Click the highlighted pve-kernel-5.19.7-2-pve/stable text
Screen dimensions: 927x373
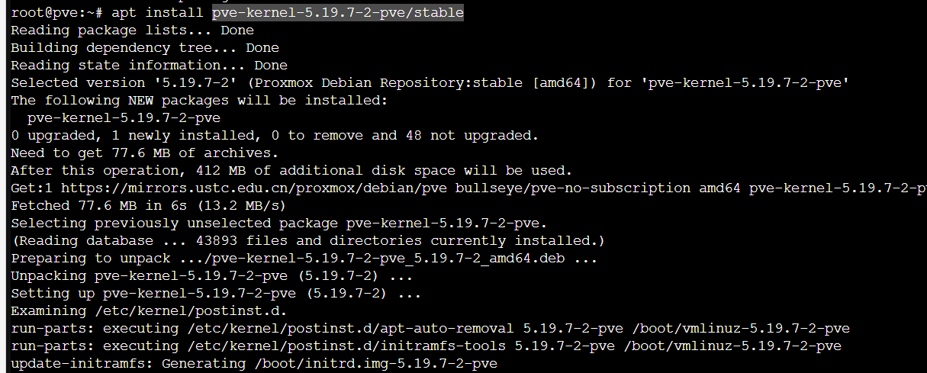(x=338, y=13)
